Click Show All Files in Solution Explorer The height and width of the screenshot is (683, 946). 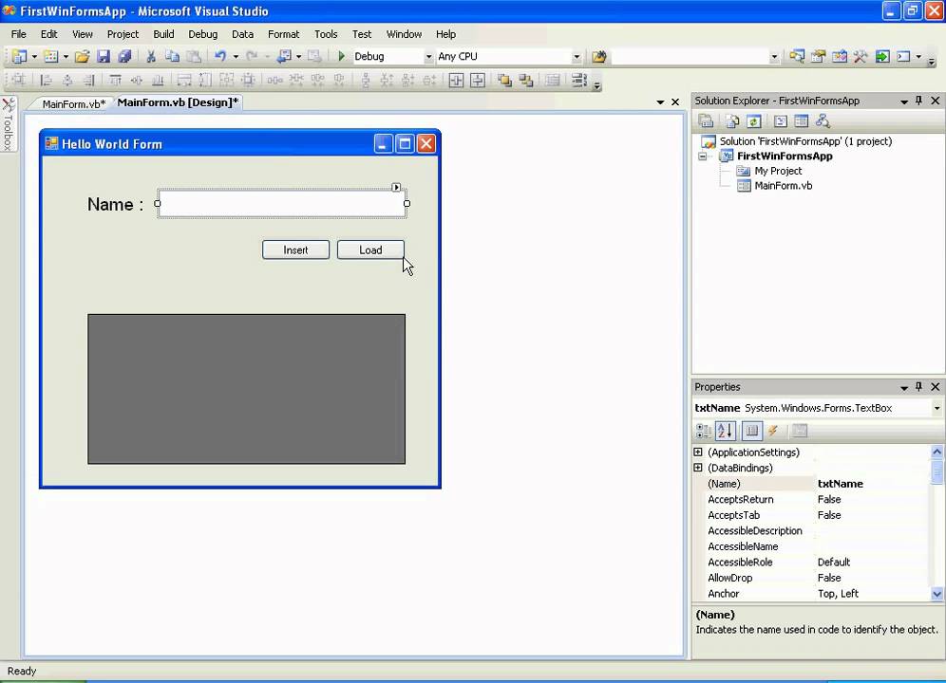click(x=732, y=121)
